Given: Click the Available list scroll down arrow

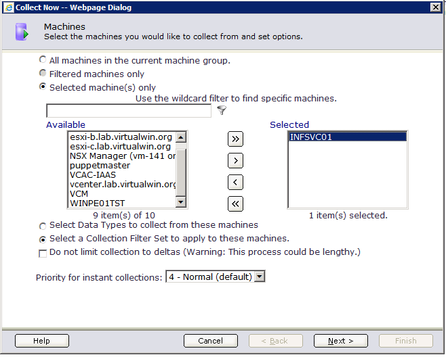Looking at the screenshot, I should [x=180, y=202].
